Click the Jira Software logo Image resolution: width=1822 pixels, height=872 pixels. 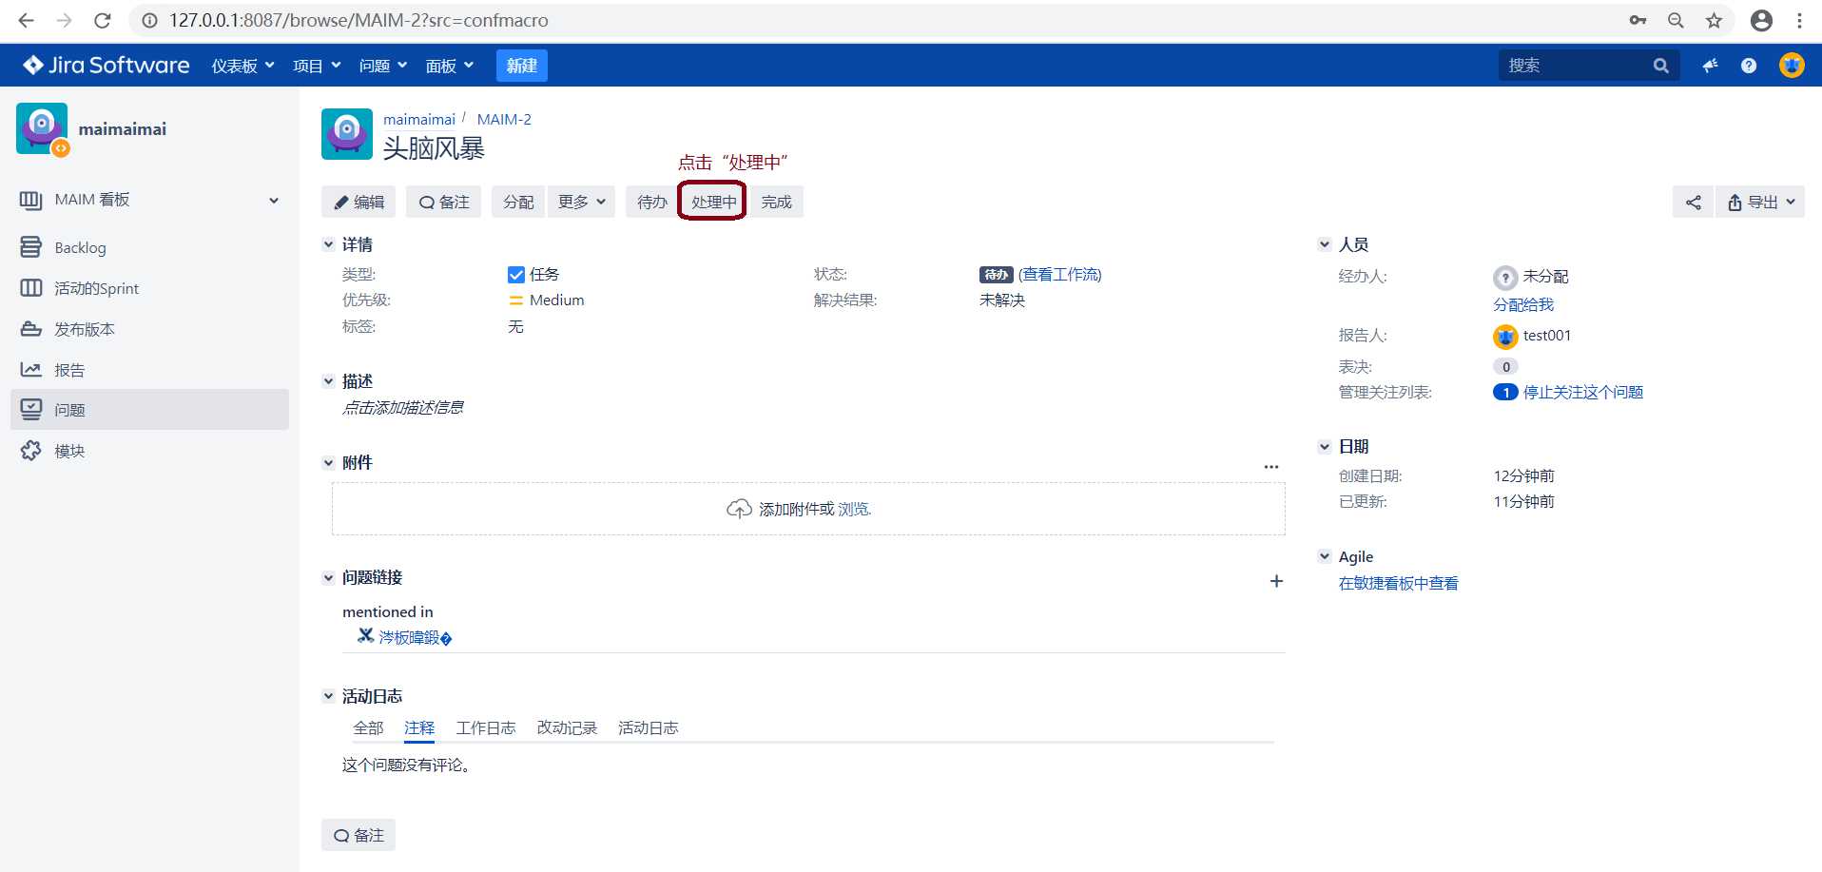(107, 65)
